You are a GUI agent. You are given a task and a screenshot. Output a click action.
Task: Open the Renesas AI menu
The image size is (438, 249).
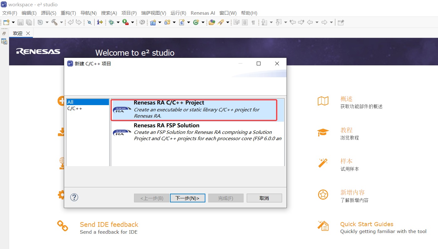click(x=203, y=13)
